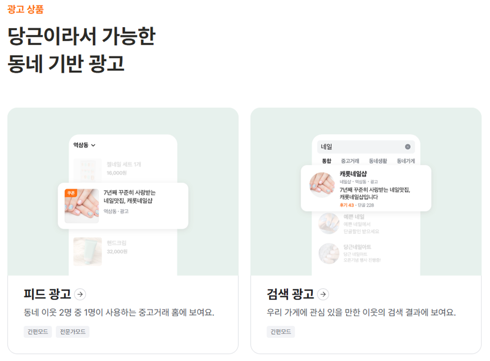490x361 pixels.
Task: Open the 검색 광고 heading link
Action: pos(290,294)
